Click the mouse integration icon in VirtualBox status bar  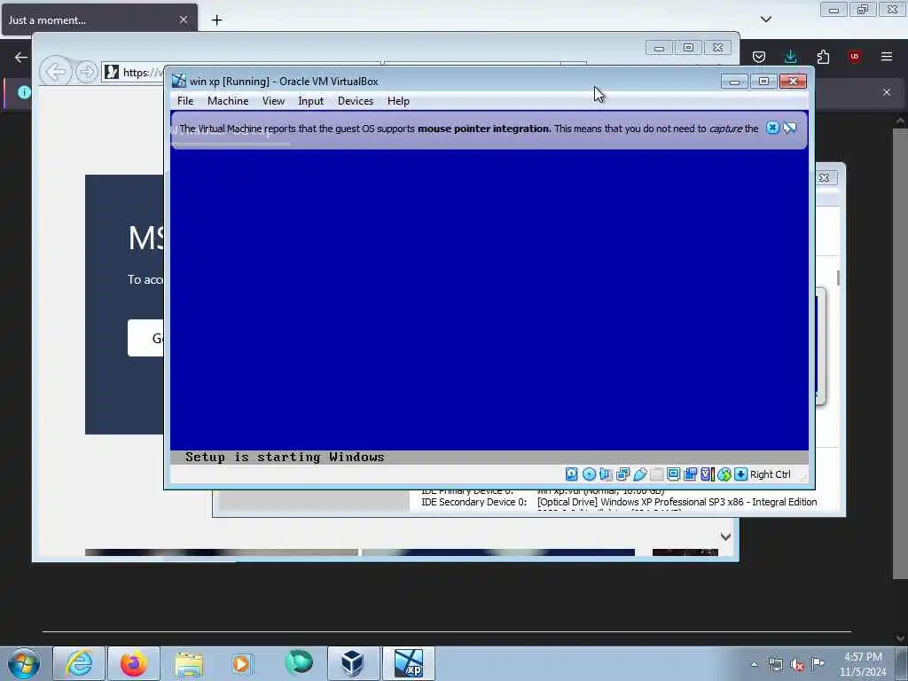click(x=724, y=474)
